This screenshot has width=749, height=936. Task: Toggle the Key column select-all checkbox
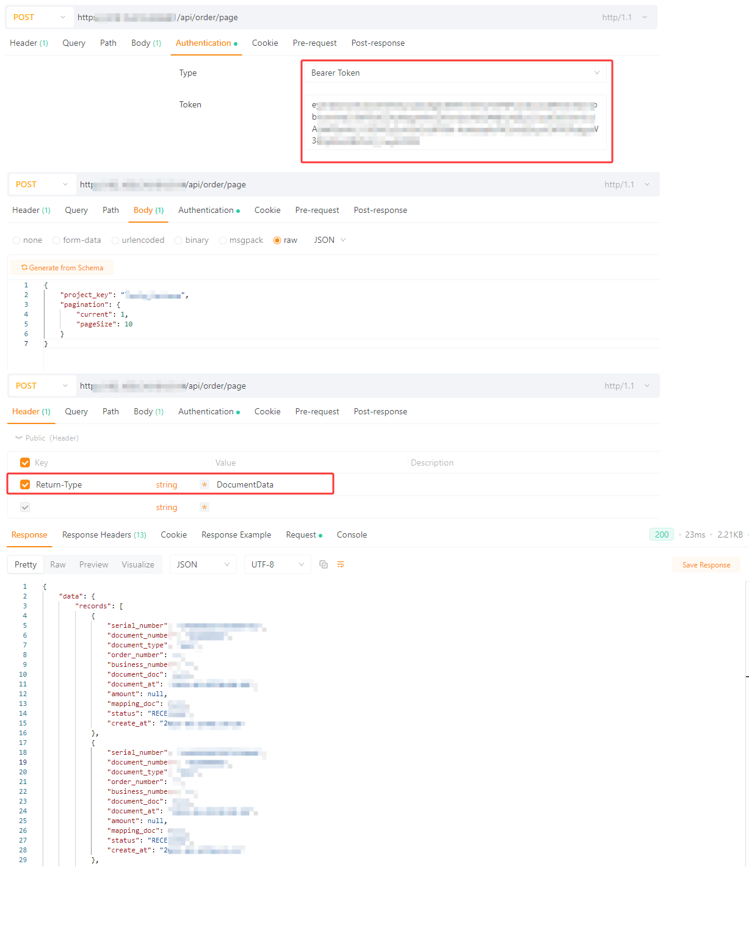click(x=25, y=463)
